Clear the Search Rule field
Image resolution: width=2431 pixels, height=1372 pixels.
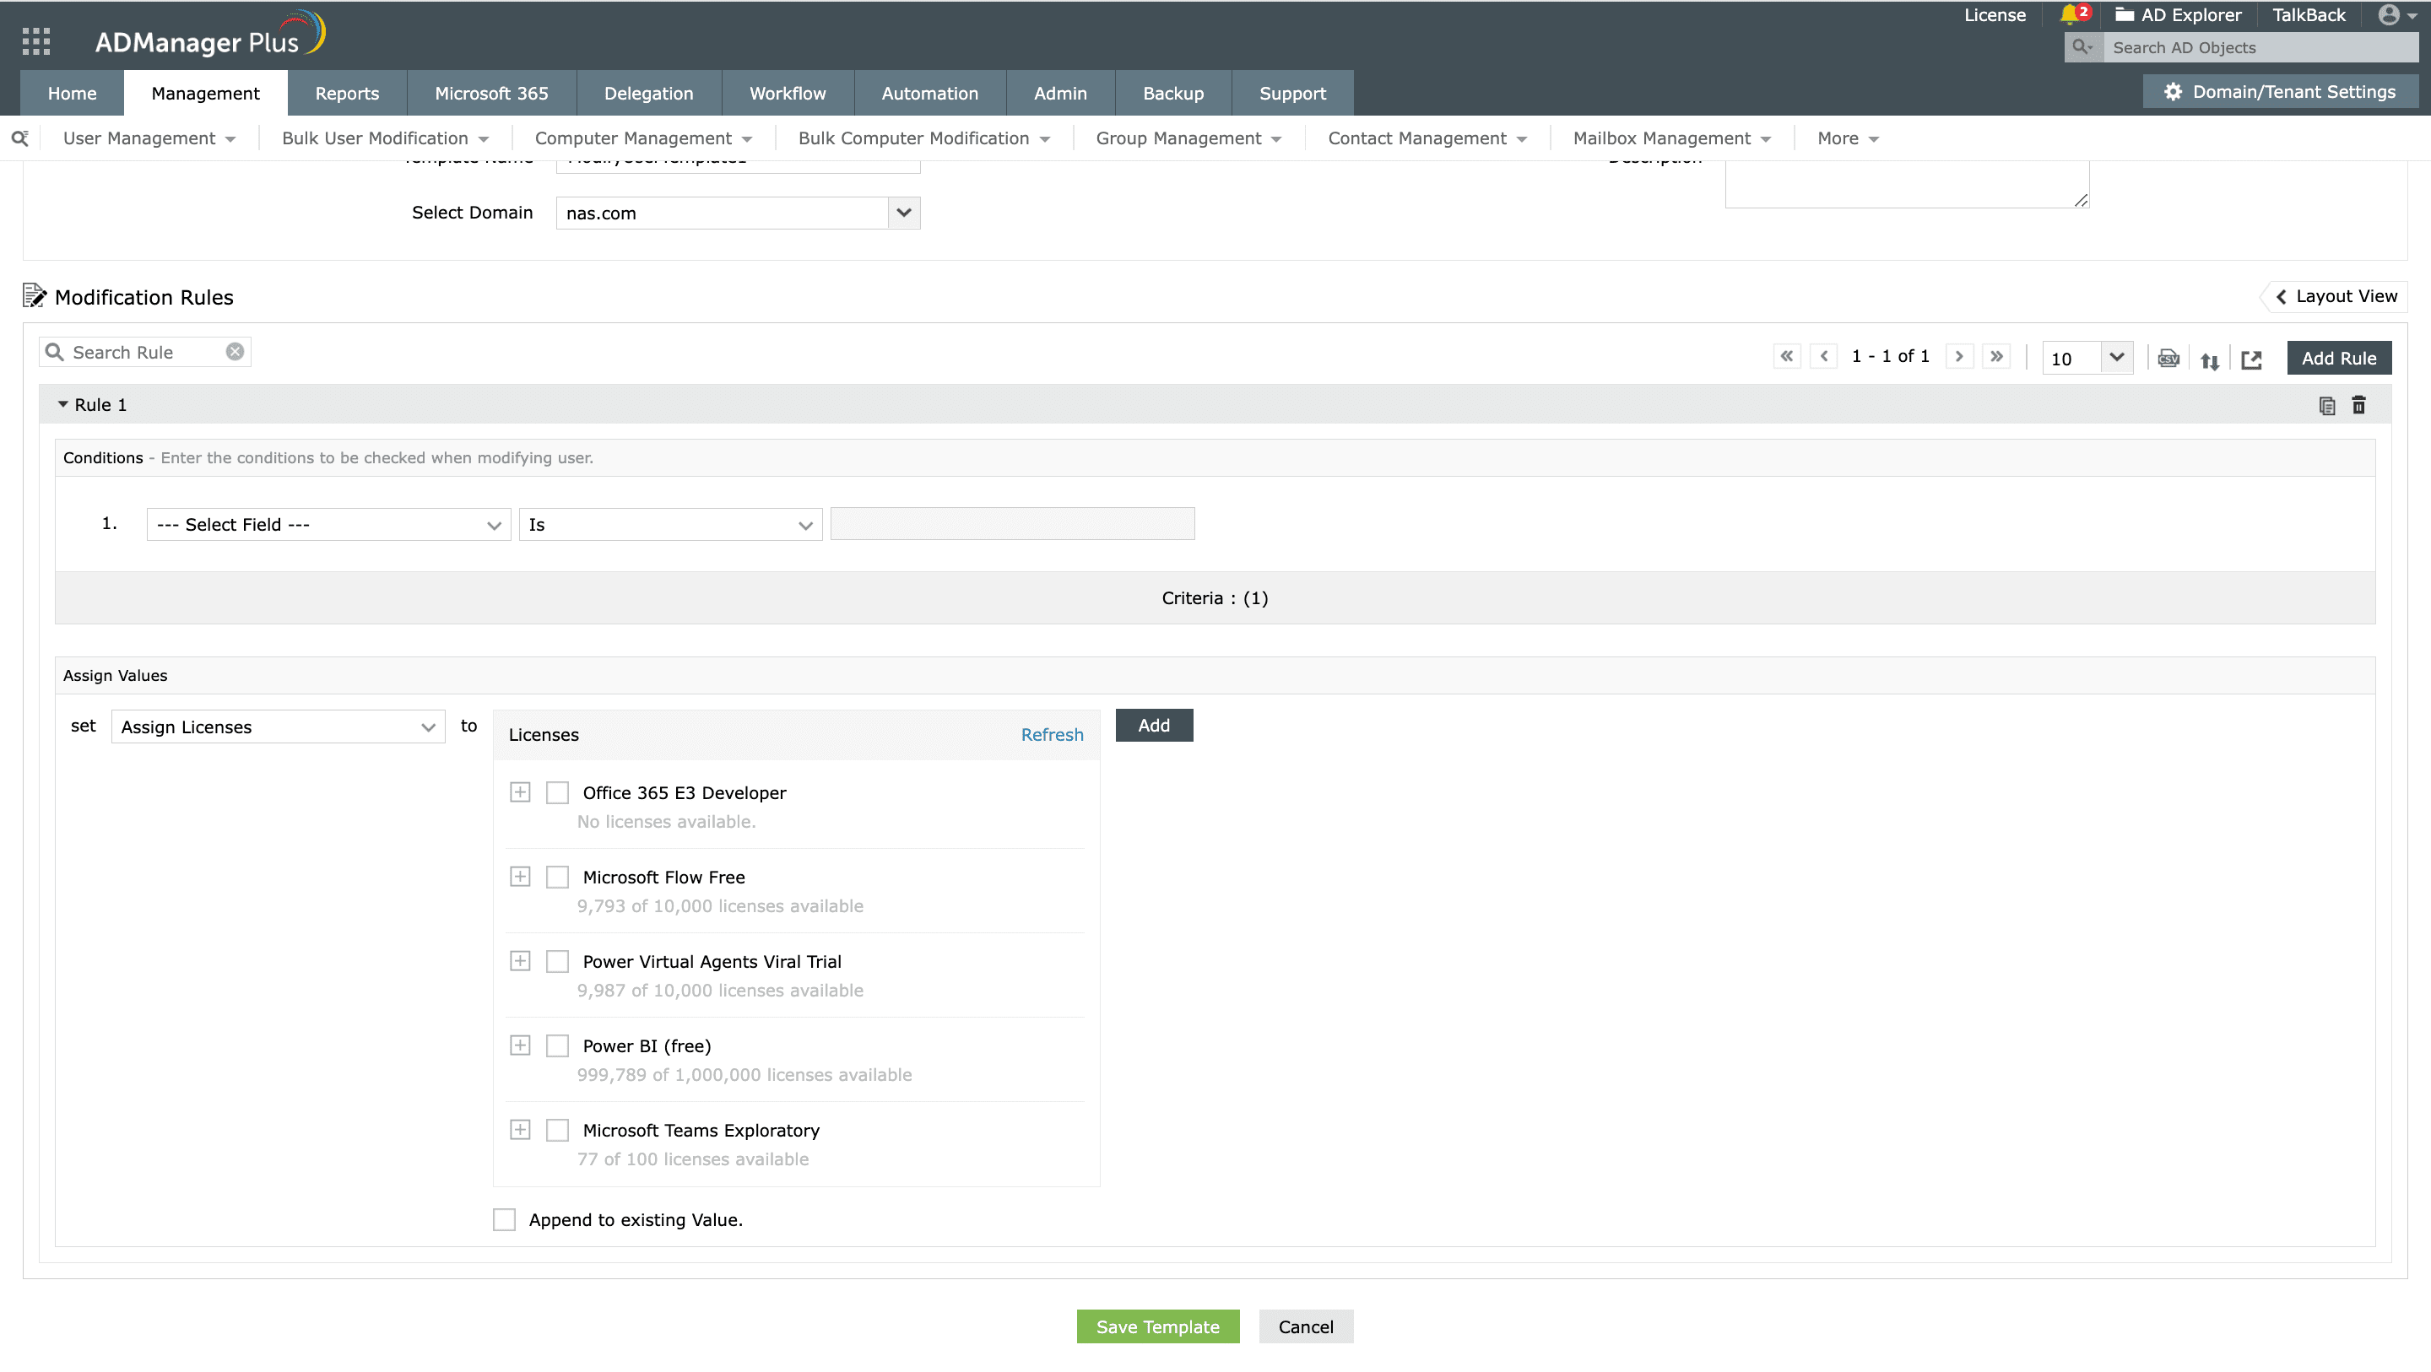pos(235,352)
